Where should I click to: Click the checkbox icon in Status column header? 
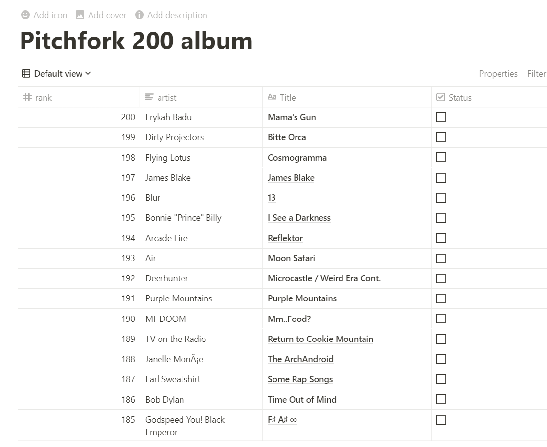click(440, 97)
